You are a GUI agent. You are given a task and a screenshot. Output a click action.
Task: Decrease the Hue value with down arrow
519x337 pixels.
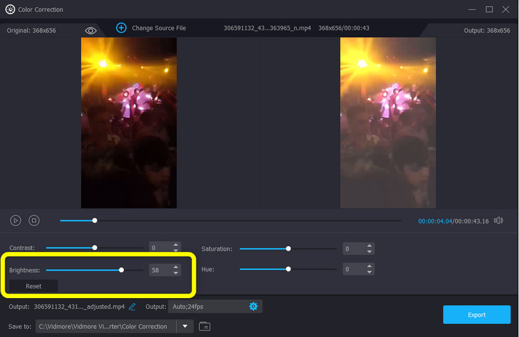point(370,272)
